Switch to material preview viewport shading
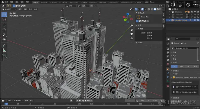 [x=158, y=9]
